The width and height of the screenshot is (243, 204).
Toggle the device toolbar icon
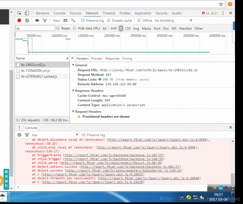click(27, 13)
